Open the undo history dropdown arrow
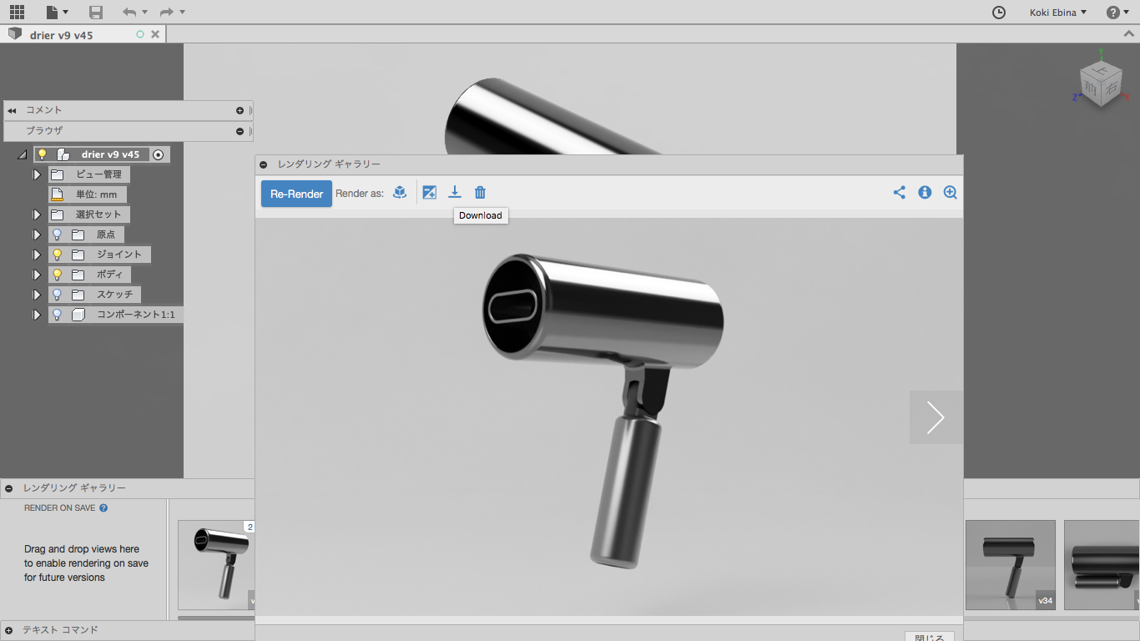 [x=144, y=12]
